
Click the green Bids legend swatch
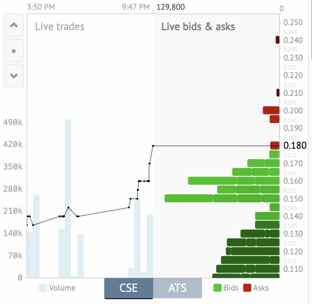tap(218, 288)
